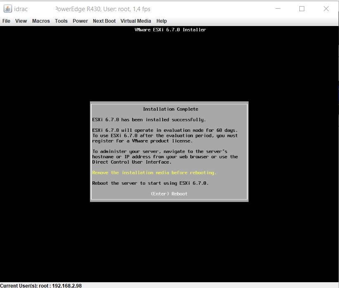This screenshot has height=288, width=339.
Task: Click the 'hostname or IP address' line
Action: tap(165, 157)
